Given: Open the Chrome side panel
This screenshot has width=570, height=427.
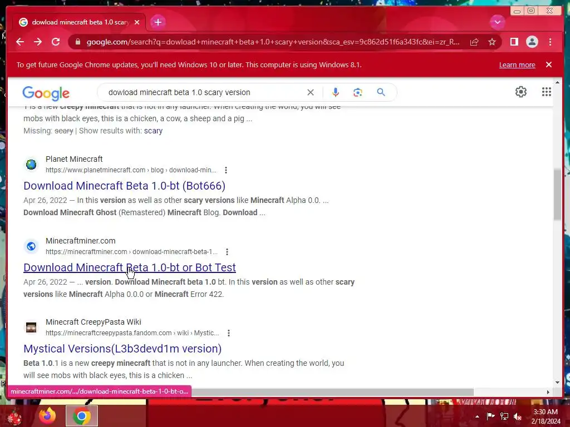Looking at the screenshot, I should [514, 42].
